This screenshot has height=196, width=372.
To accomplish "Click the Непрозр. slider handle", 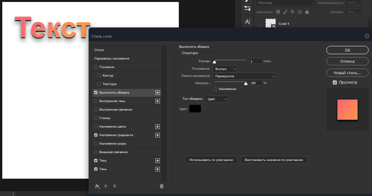I will click(246, 83).
